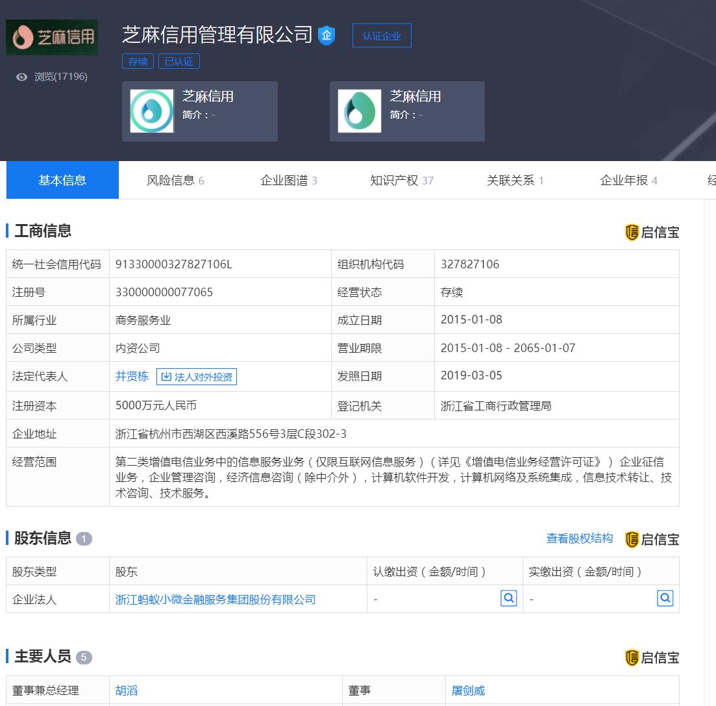The width and height of the screenshot is (716, 706).
Task: Click organization code 327827106
Action: coord(470,264)
